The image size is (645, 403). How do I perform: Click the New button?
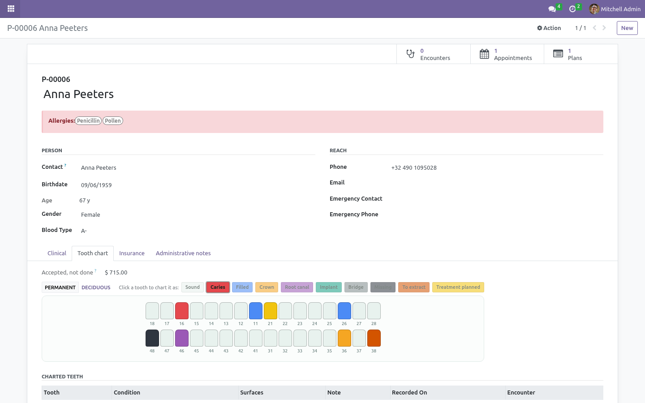pyautogui.click(x=627, y=28)
